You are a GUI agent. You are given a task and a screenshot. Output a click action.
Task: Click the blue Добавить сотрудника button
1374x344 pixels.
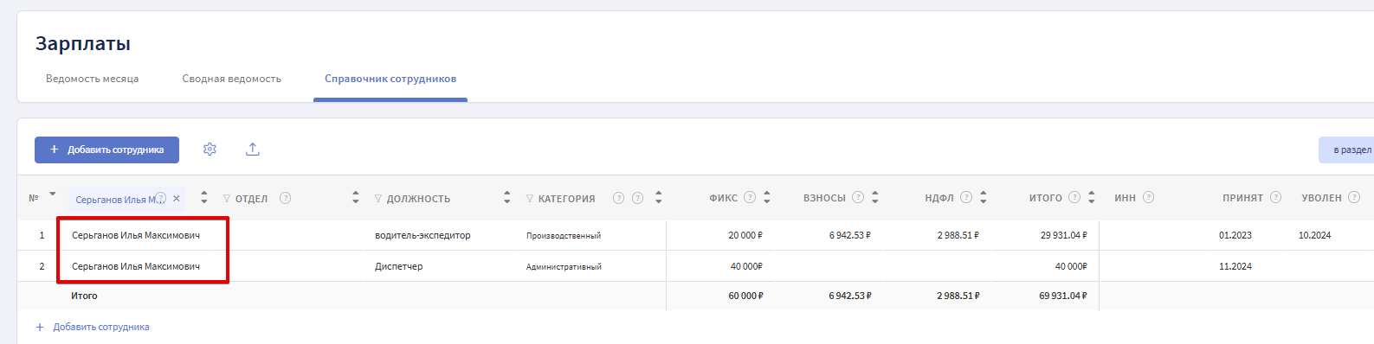point(106,150)
